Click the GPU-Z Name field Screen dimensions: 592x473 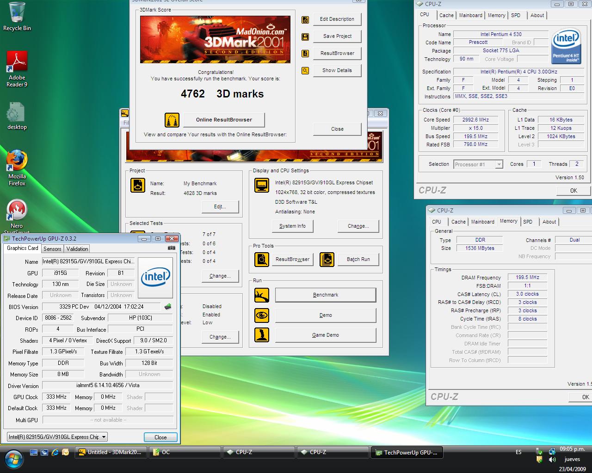click(x=89, y=261)
